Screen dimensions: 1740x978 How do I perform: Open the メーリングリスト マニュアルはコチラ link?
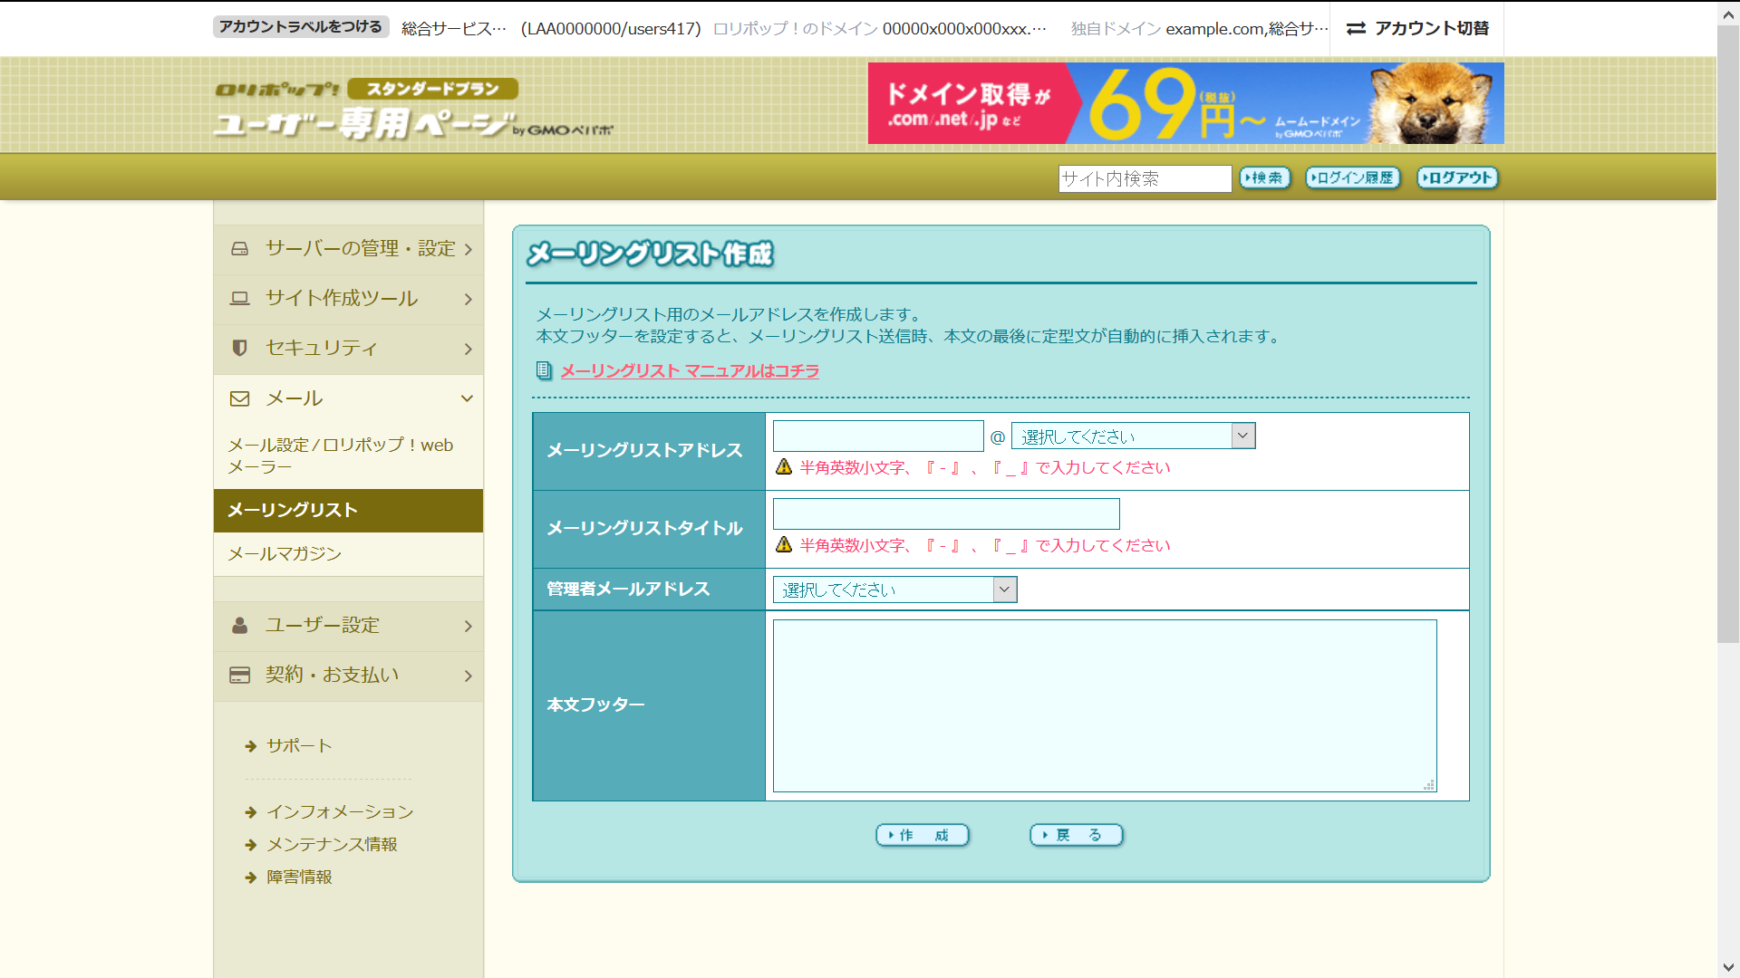[689, 370]
